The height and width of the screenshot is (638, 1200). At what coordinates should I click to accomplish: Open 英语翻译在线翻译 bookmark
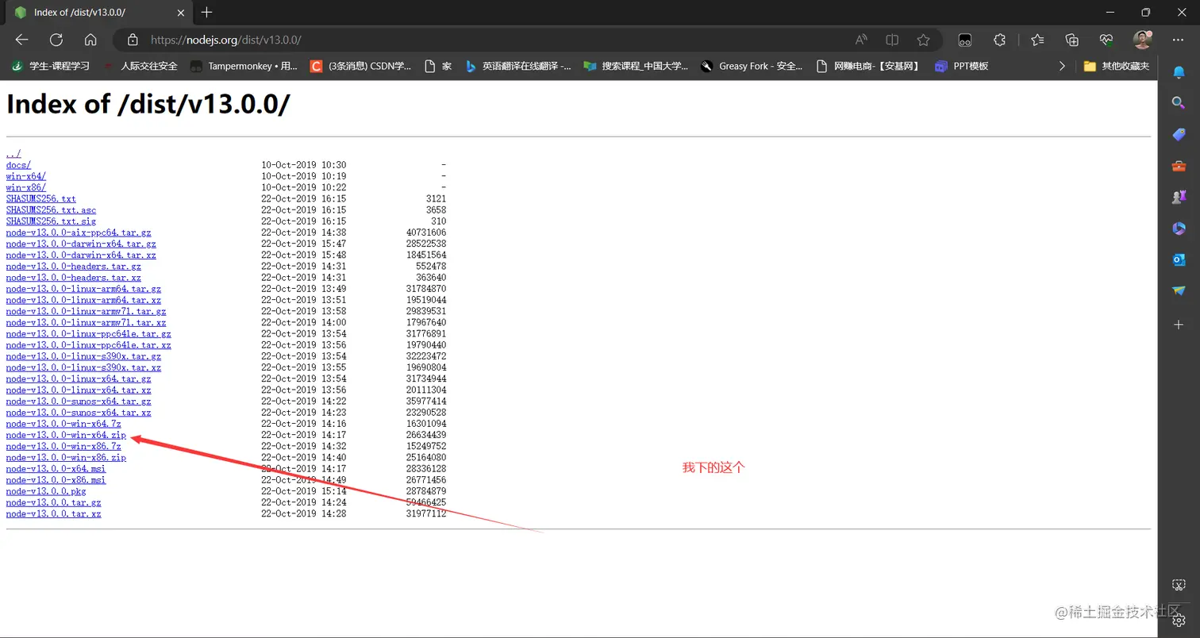click(x=517, y=66)
